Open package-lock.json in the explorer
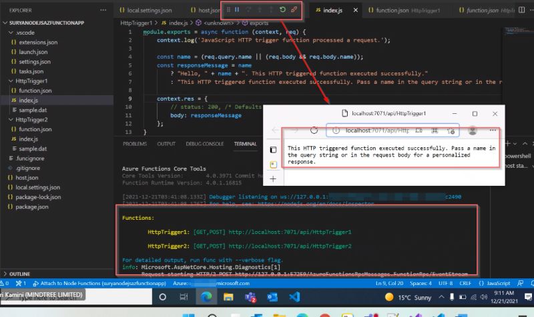The width and height of the screenshot is (534, 317). coord(38,197)
